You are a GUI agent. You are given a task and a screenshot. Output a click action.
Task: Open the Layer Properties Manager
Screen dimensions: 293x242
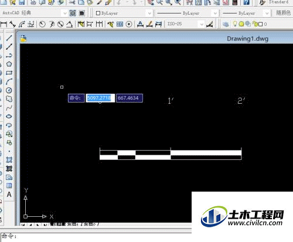226,24
